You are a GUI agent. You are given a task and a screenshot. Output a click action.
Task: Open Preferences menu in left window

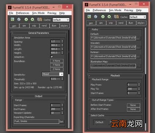(23, 13)
